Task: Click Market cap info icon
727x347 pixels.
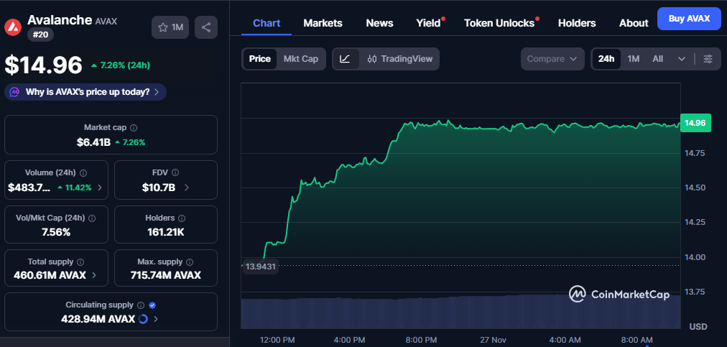Action: tap(134, 127)
